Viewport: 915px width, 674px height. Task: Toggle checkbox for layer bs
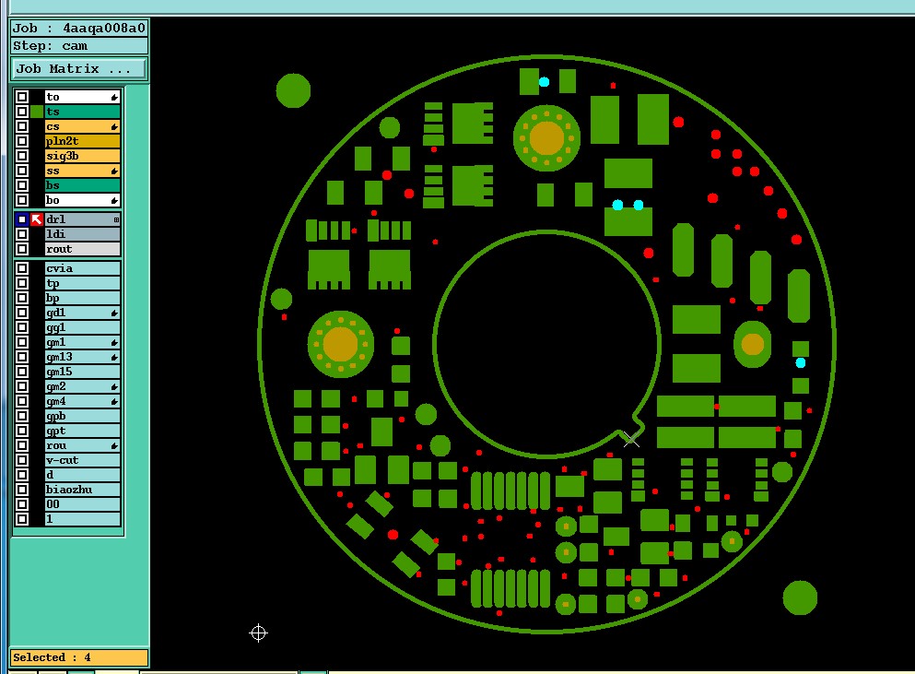tap(22, 185)
